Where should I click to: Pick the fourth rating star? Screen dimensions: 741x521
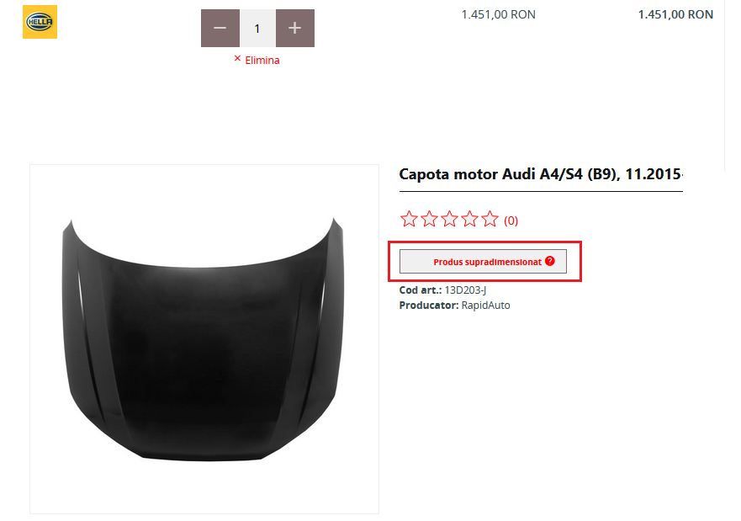point(469,221)
